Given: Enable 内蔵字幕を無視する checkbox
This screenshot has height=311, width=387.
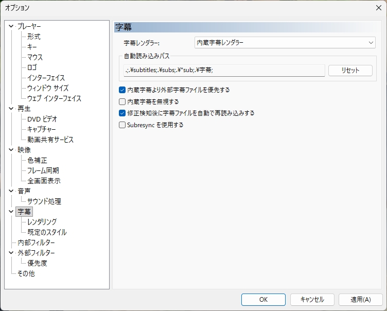Looking at the screenshot, I should point(122,101).
